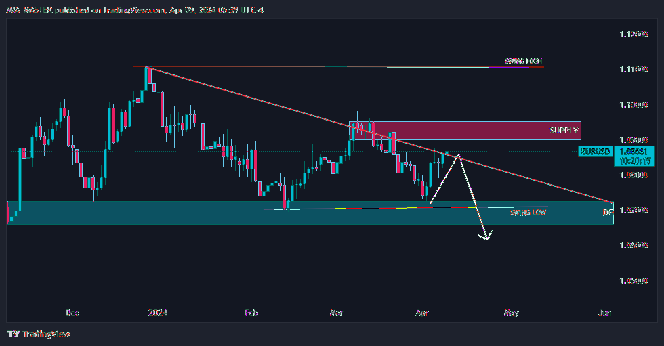The width and height of the screenshot is (664, 346).
Task: Click the Feb label on the time axis
Action: click(x=251, y=313)
